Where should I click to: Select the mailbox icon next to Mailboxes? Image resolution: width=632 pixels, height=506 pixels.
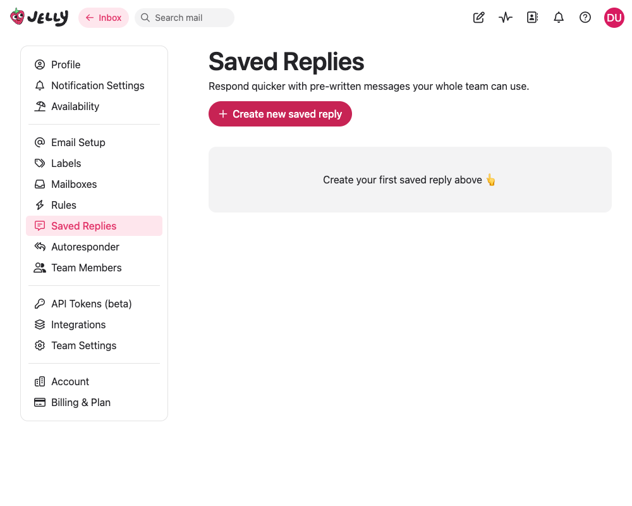click(40, 184)
